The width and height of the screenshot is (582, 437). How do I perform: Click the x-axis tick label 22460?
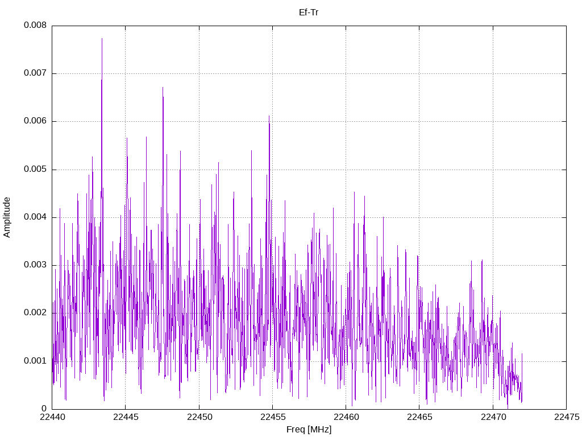tap(346, 417)
